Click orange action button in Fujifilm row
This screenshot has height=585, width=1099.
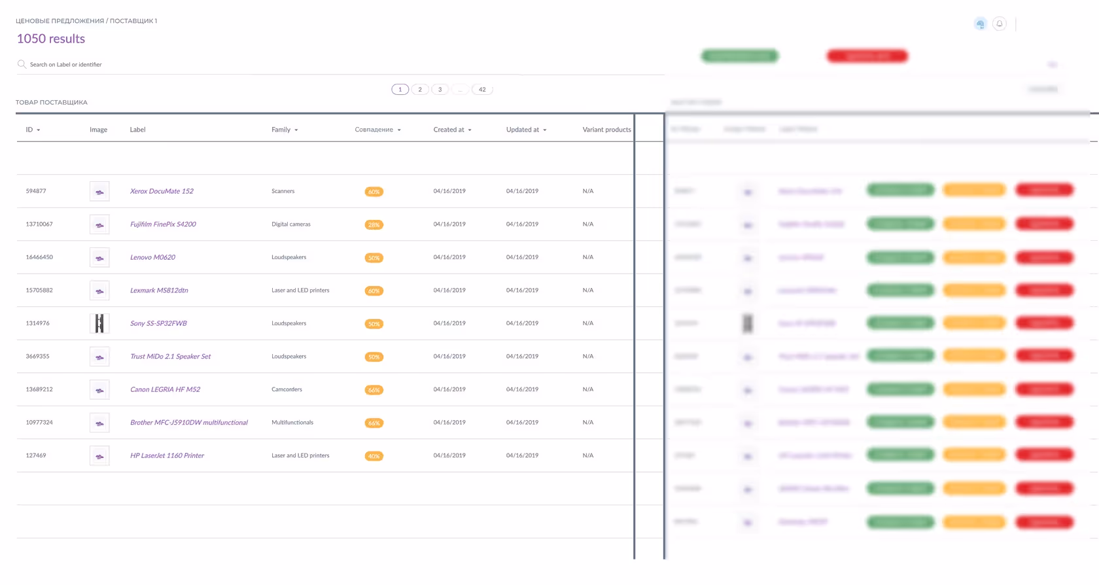[974, 224]
